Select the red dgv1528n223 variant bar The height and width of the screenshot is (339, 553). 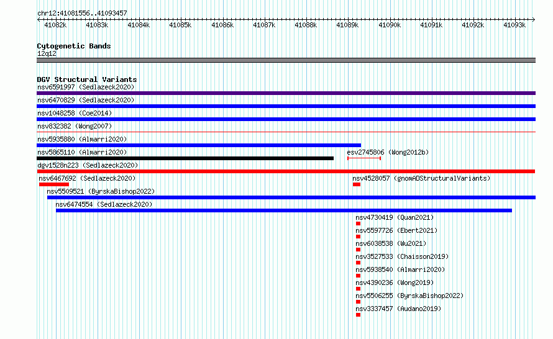click(286, 171)
